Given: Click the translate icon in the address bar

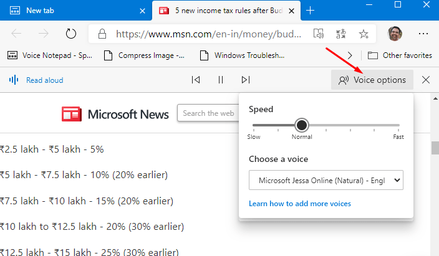Looking at the screenshot, I should 340,34.
